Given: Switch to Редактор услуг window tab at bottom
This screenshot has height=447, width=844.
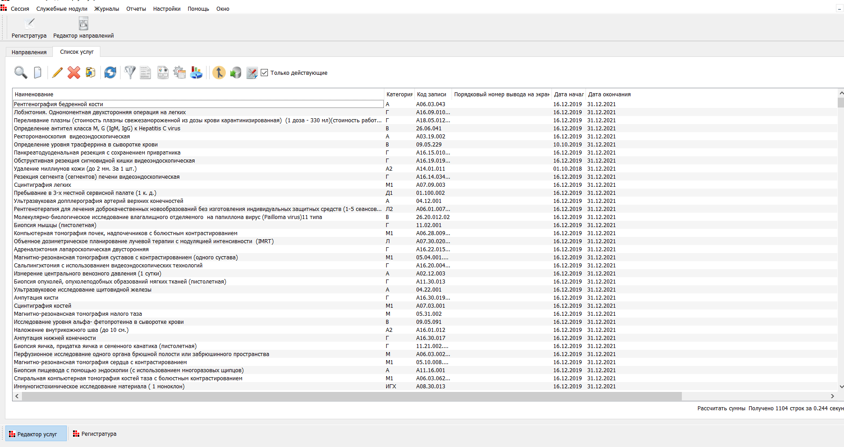Looking at the screenshot, I should 36,434.
